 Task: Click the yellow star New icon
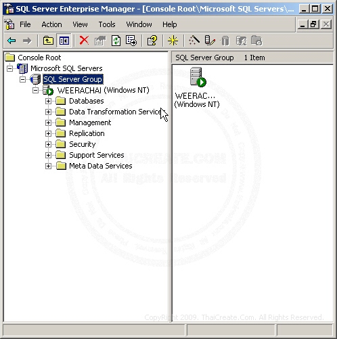(x=173, y=41)
